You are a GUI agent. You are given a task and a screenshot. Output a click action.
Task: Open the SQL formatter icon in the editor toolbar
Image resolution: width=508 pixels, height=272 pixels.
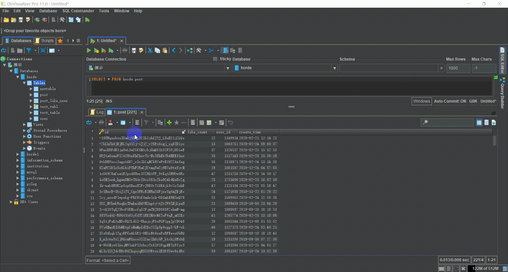click(141, 50)
